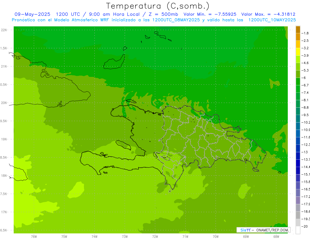The height and width of the screenshot is (240, 310).
Task: Pick the lime swatch between -3.9 and -4.6
Action: [x=298, y=59]
